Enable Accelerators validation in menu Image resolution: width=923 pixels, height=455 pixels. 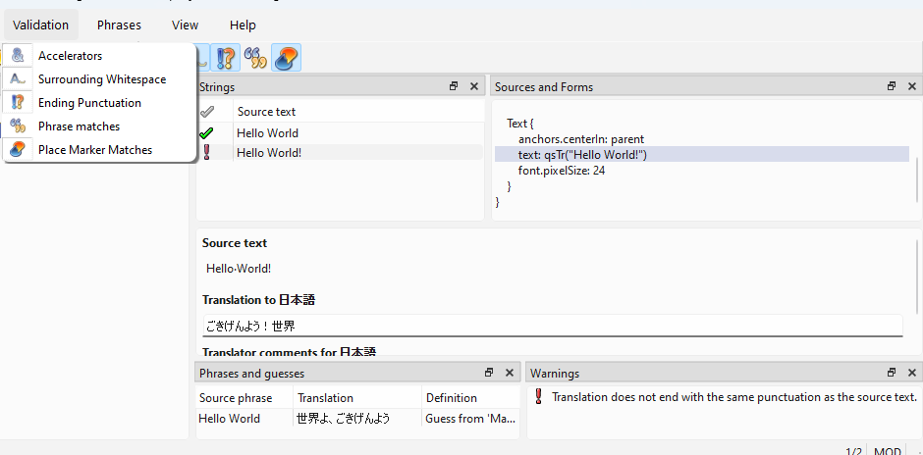click(x=70, y=56)
